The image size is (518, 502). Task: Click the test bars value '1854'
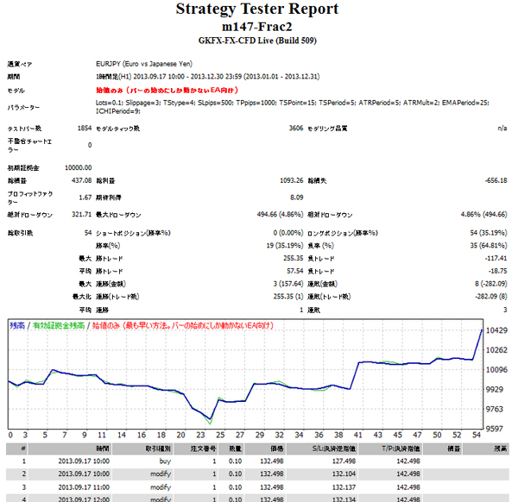85,128
